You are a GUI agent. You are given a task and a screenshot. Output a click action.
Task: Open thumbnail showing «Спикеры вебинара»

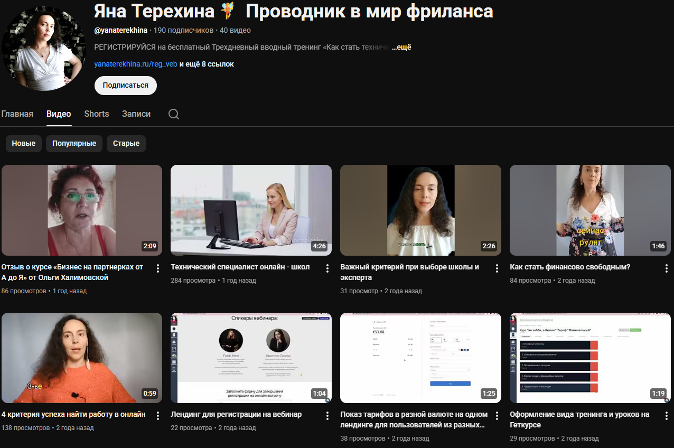tap(251, 358)
